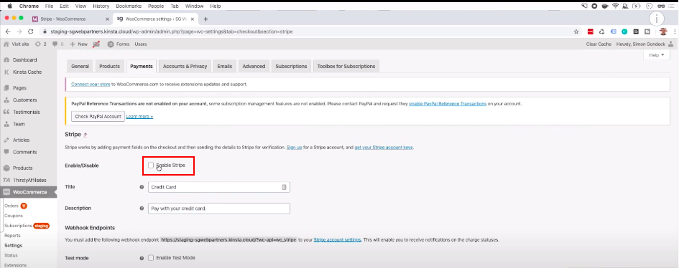Open the Chrome Bookmarks menu
The image size is (679, 268).
pyautogui.click(x=128, y=6)
